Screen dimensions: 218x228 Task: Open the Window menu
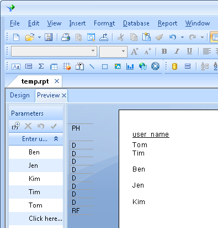(198, 23)
